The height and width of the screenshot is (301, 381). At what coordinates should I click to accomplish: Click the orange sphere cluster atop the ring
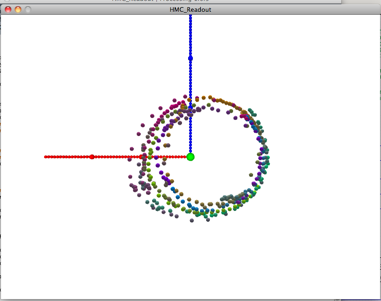(x=223, y=101)
